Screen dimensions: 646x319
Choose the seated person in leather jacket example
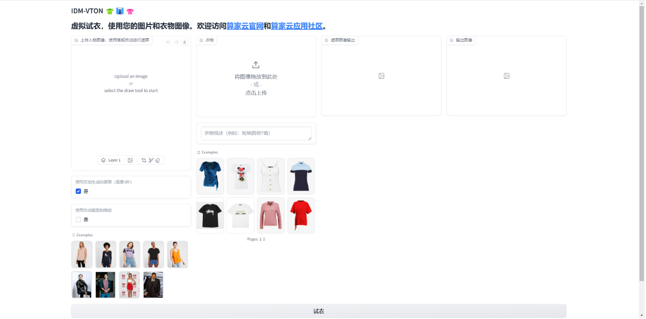pos(82,285)
